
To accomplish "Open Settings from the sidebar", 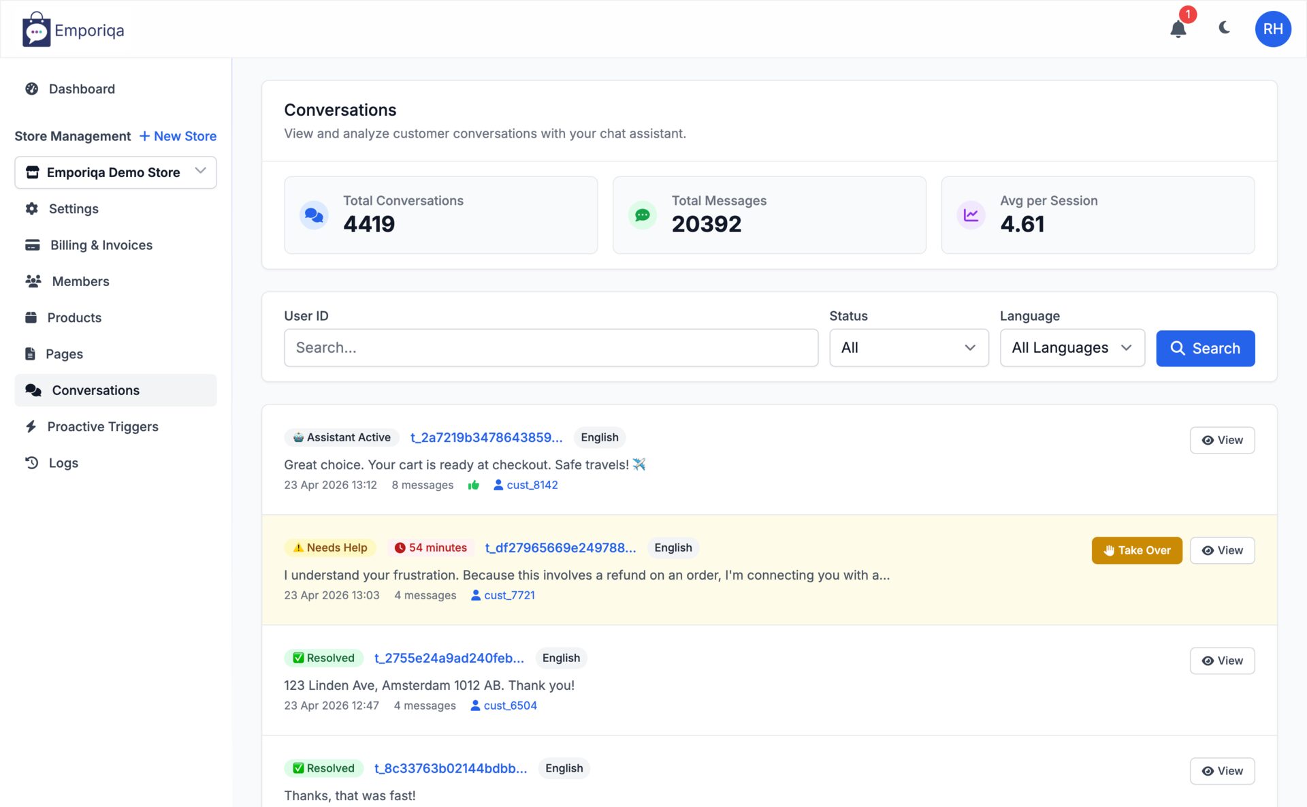I will pos(74,208).
